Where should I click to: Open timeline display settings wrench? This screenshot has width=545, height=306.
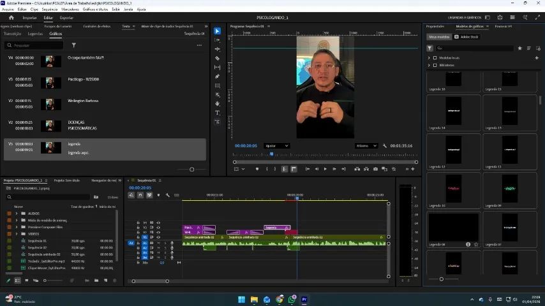pos(168,195)
